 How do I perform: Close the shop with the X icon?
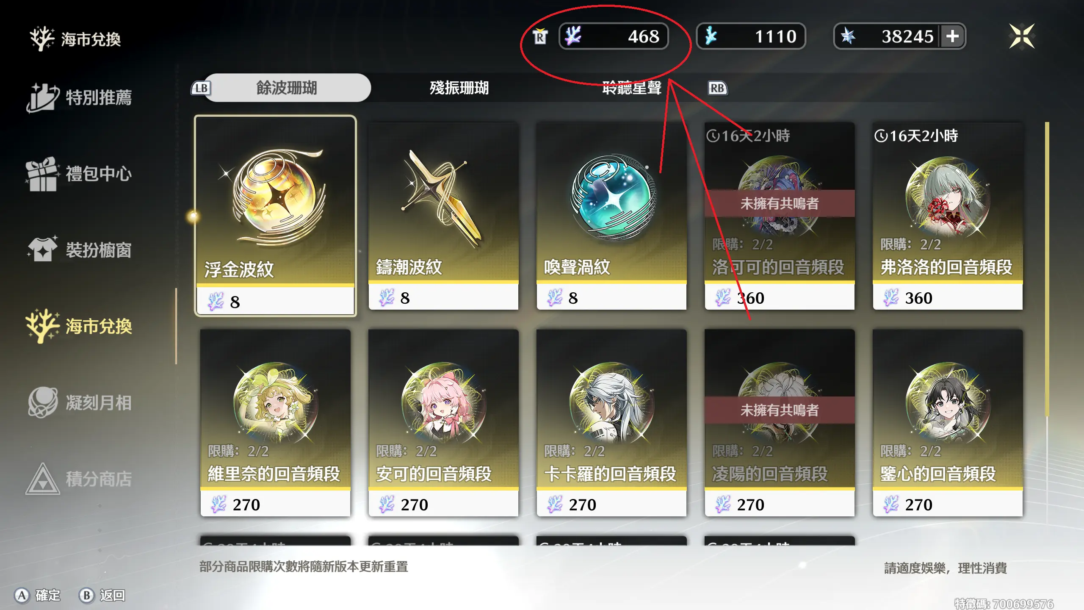[1022, 36]
